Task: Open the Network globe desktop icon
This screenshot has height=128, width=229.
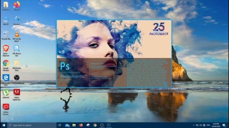Action: tap(17, 21)
